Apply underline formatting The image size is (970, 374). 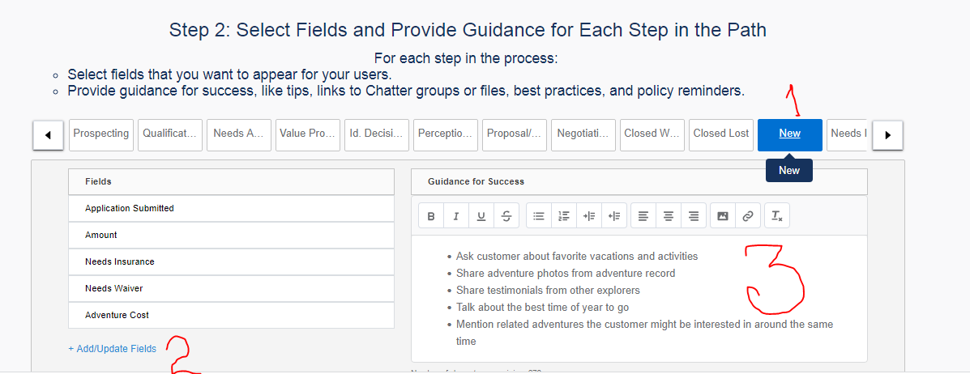tap(481, 216)
